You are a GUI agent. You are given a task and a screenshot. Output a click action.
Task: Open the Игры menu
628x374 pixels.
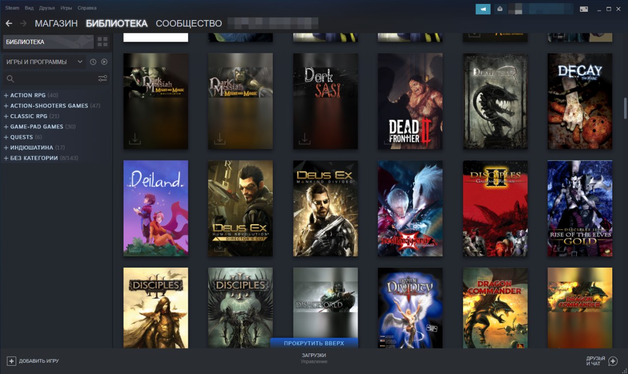pyautogui.click(x=66, y=8)
